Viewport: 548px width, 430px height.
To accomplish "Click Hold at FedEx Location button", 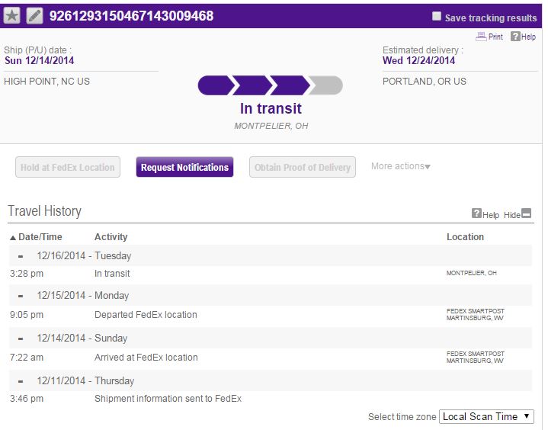I will click(68, 167).
